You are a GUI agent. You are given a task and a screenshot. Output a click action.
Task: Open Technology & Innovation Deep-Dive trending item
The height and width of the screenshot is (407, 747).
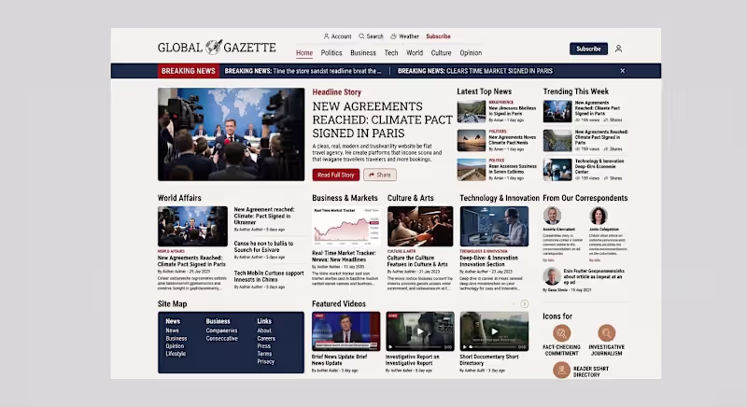coord(585,170)
